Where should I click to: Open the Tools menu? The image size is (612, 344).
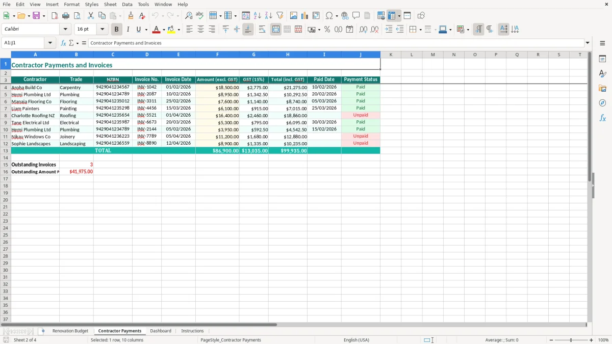click(143, 4)
